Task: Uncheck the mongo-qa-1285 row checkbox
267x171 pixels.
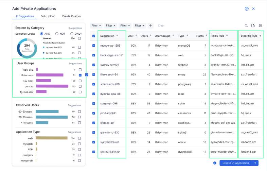Action: click(x=94, y=46)
